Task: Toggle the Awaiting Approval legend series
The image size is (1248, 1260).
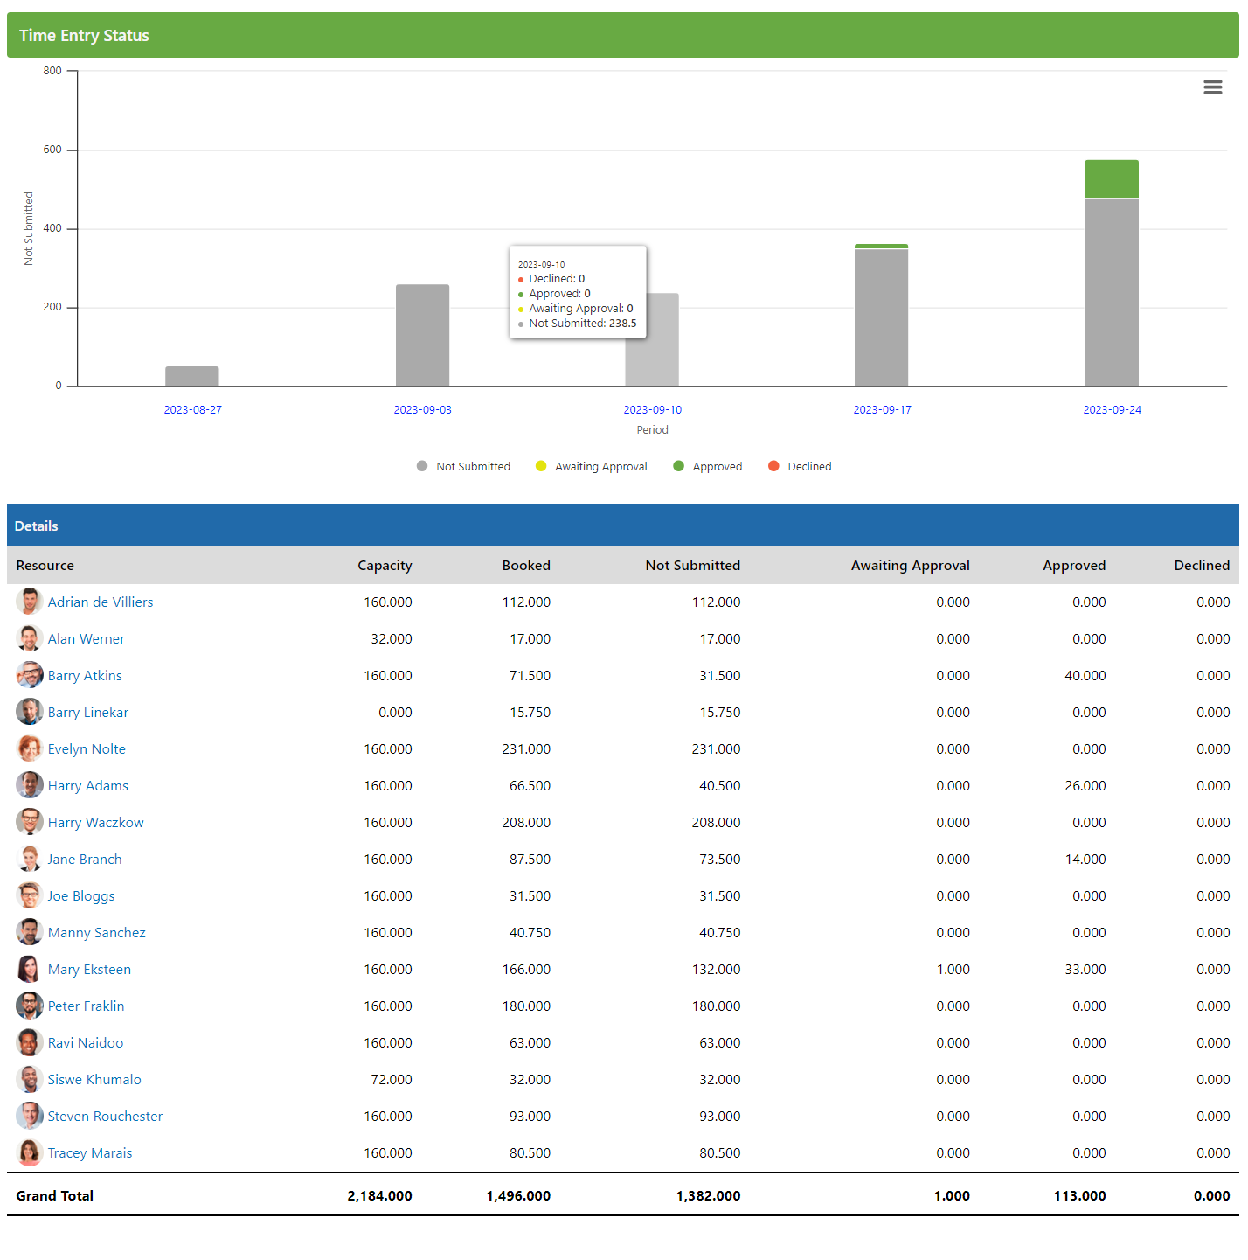Action: [591, 466]
